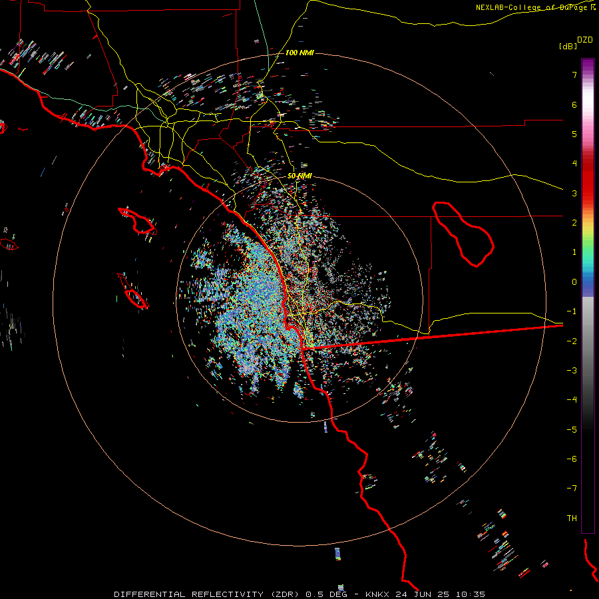Click the -1 tick label on the scale

pyautogui.click(x=572, y=311)
